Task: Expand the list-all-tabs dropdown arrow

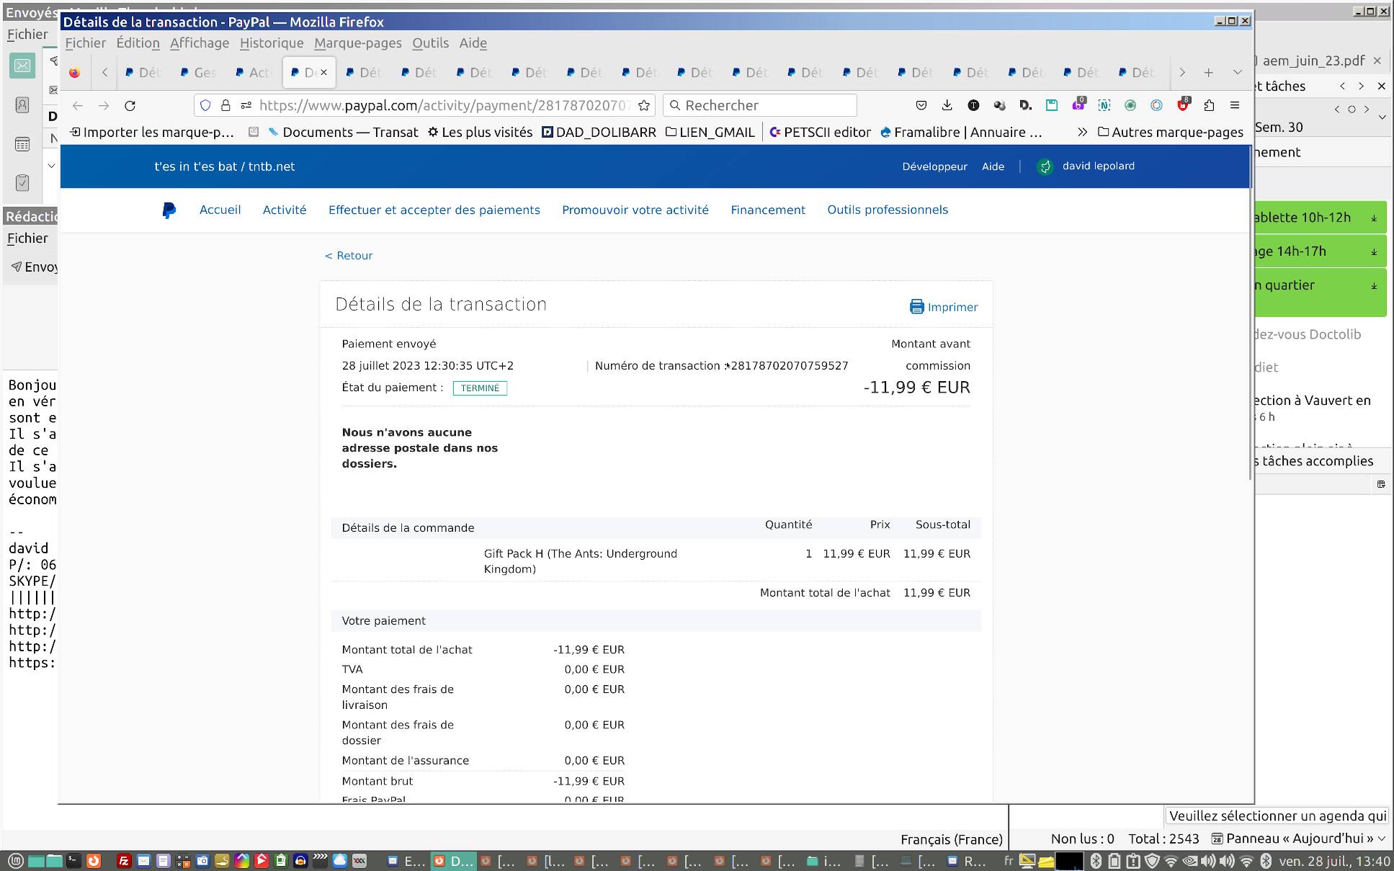Action: pyautogui.click(x=1237, y=73)
